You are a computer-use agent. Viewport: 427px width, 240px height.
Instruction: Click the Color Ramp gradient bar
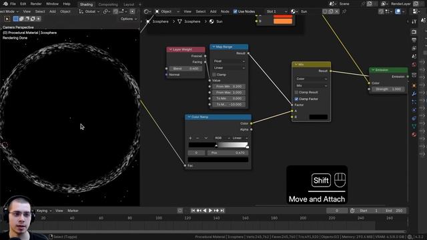coord(218,145)
